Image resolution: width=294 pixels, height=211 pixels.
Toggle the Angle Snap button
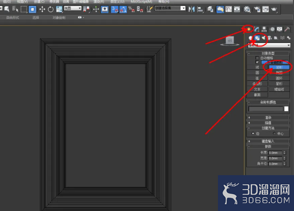123,9
